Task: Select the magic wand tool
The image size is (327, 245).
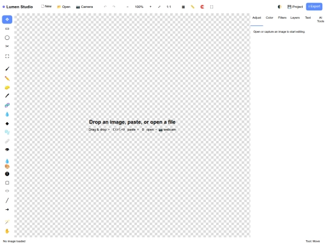Action: pos(7,222)
